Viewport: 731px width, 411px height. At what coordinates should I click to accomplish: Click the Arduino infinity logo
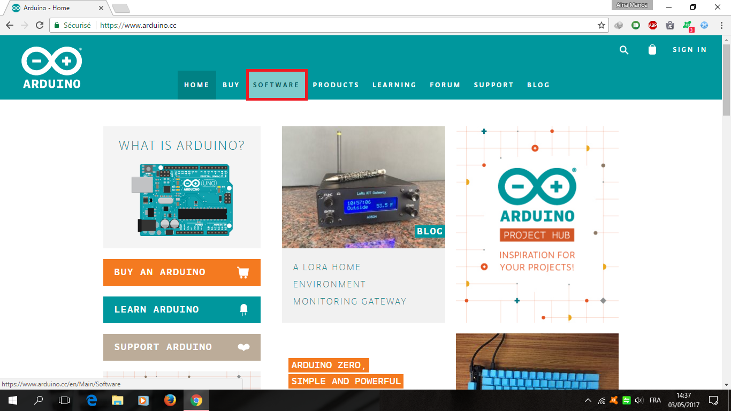point(51,60)
